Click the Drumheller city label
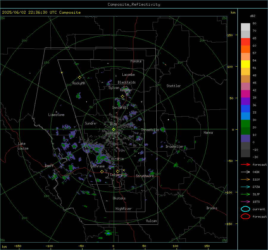The height and width of the screenshot is (250, 268). [x=174, y=147]
